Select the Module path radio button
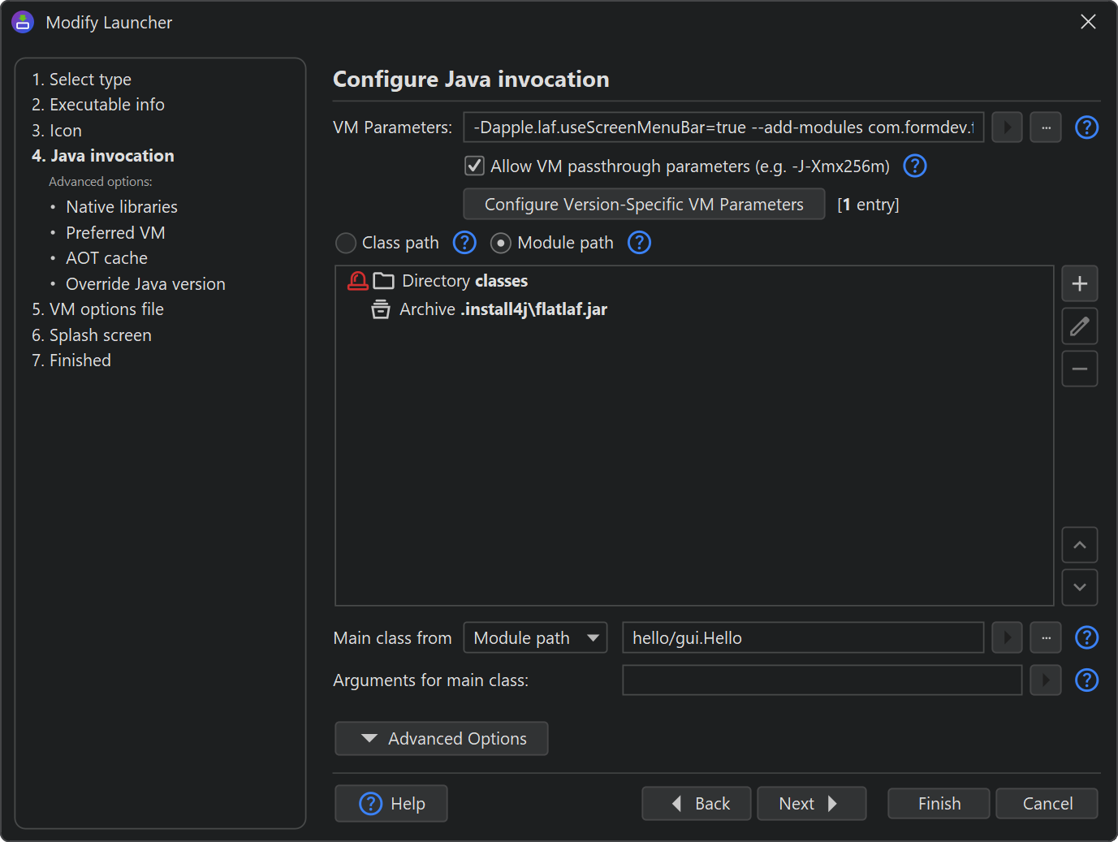1118x842 pixels. coord(501,243)
